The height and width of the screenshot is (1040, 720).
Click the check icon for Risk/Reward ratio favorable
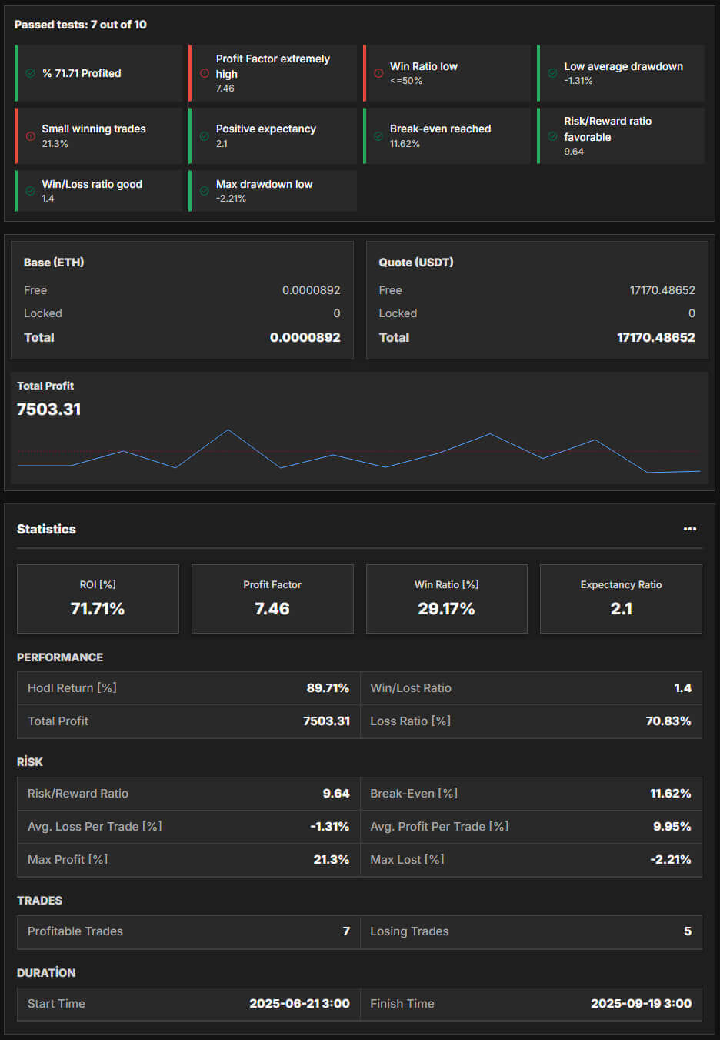click(552, 136)
